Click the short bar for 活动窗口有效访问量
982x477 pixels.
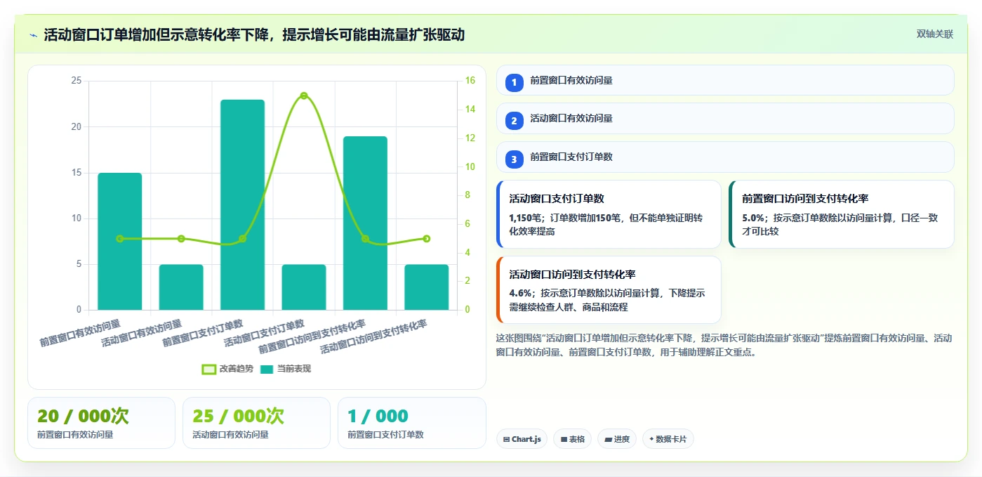click(181, 287)
